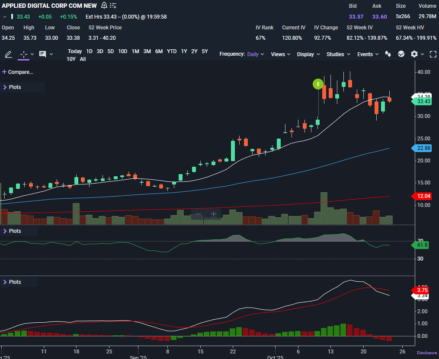The height and width of the screenshot is (359, 439).
Task: Set time range to 1M
Action: point(135,51)
